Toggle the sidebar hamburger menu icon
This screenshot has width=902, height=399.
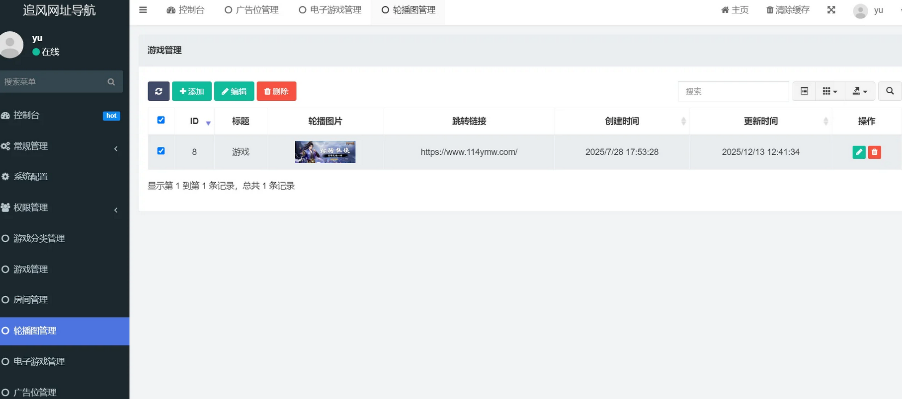(143, 10)
